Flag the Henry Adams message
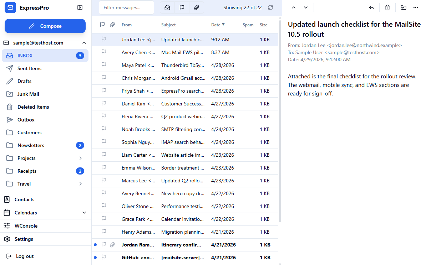426x265 pixels. (x=104, y=232)
